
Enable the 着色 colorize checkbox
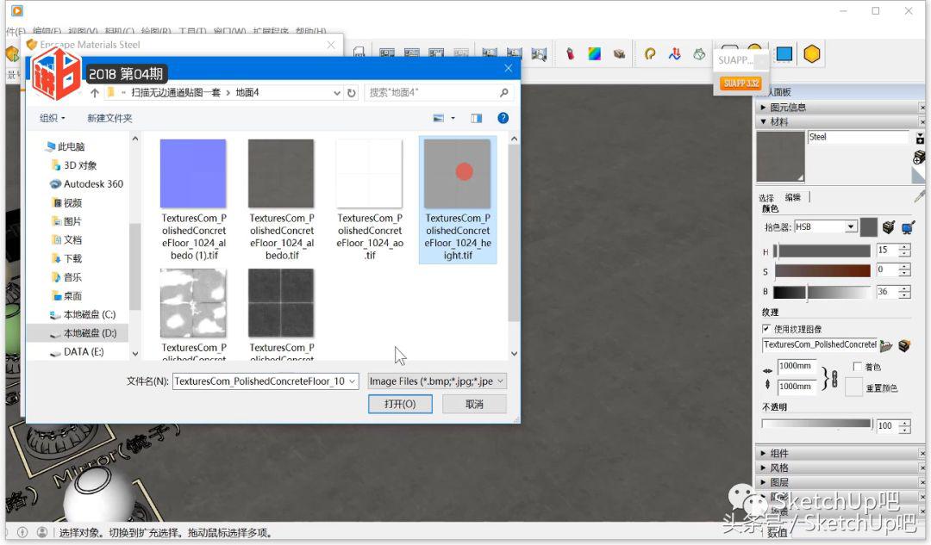point(856,367)
